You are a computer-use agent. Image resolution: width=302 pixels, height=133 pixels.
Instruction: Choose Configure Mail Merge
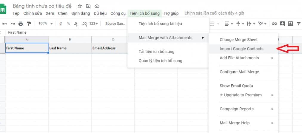pyautogui.click(x=244, y=72)
